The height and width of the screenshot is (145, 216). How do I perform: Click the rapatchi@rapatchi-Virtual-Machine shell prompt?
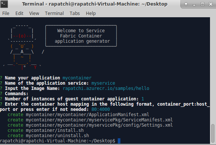click(58, 141)
